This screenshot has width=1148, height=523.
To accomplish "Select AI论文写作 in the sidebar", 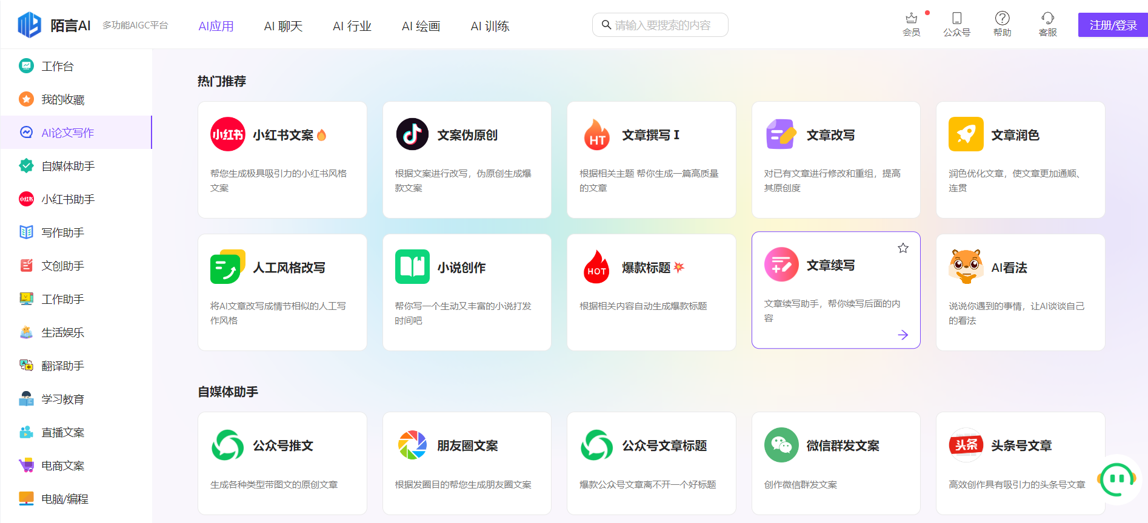I will pos(76,132).
